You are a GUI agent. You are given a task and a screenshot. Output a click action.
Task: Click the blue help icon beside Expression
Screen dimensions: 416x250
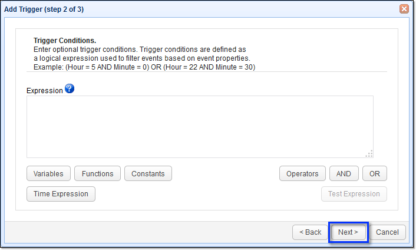[70, 89]
